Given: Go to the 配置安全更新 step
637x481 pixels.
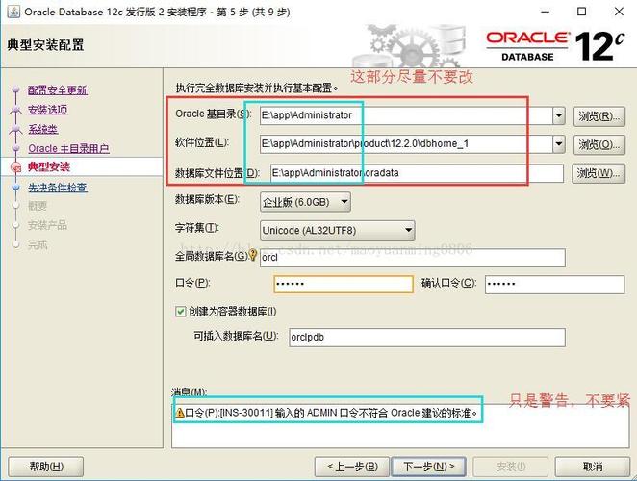Looking at the screenshot, I should pyautogui.click(x=58, y=89).
